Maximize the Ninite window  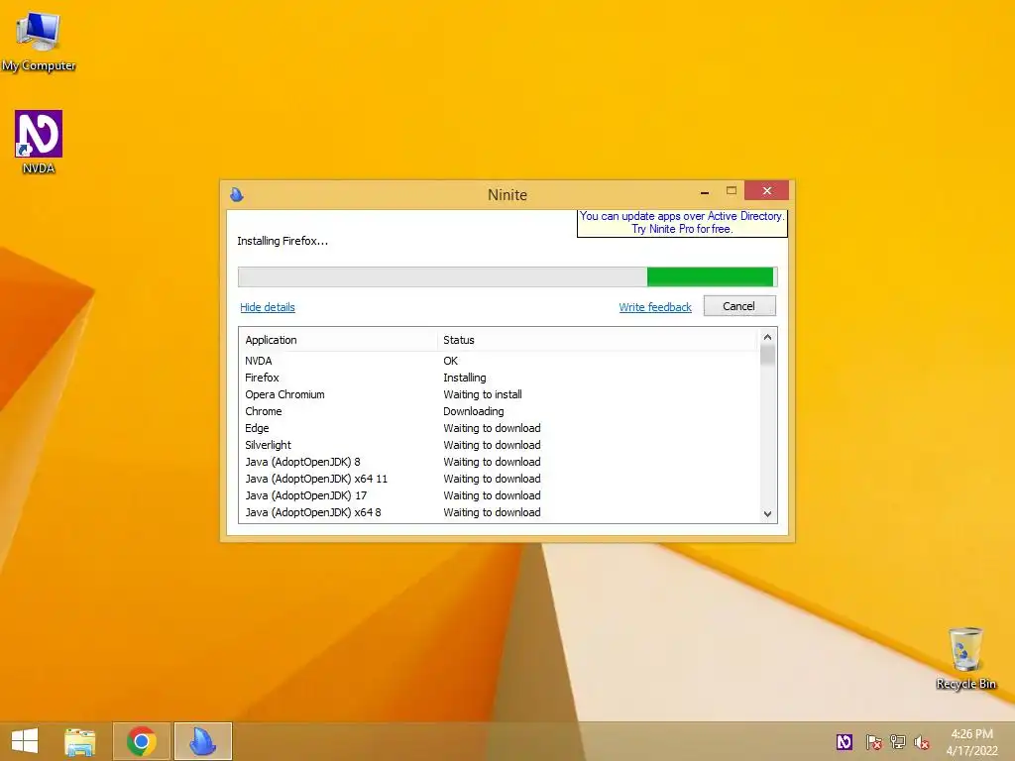coord(732,191)
